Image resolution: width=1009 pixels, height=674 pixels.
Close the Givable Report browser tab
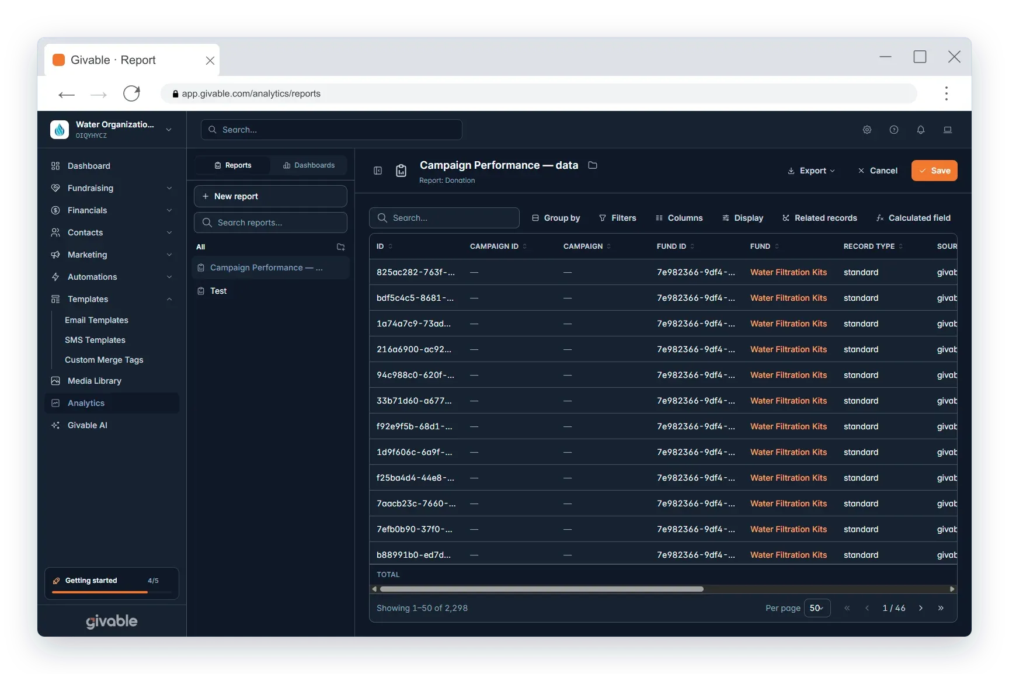210,60
